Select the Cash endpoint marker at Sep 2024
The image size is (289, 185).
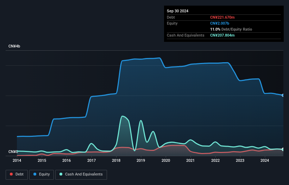tap(283, 149)
